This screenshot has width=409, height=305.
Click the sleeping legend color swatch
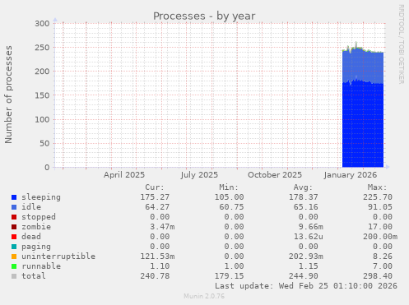14,197
